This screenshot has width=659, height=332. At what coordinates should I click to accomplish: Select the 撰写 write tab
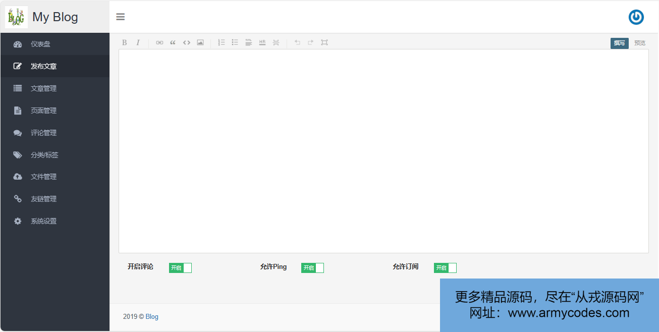point(619,43)
